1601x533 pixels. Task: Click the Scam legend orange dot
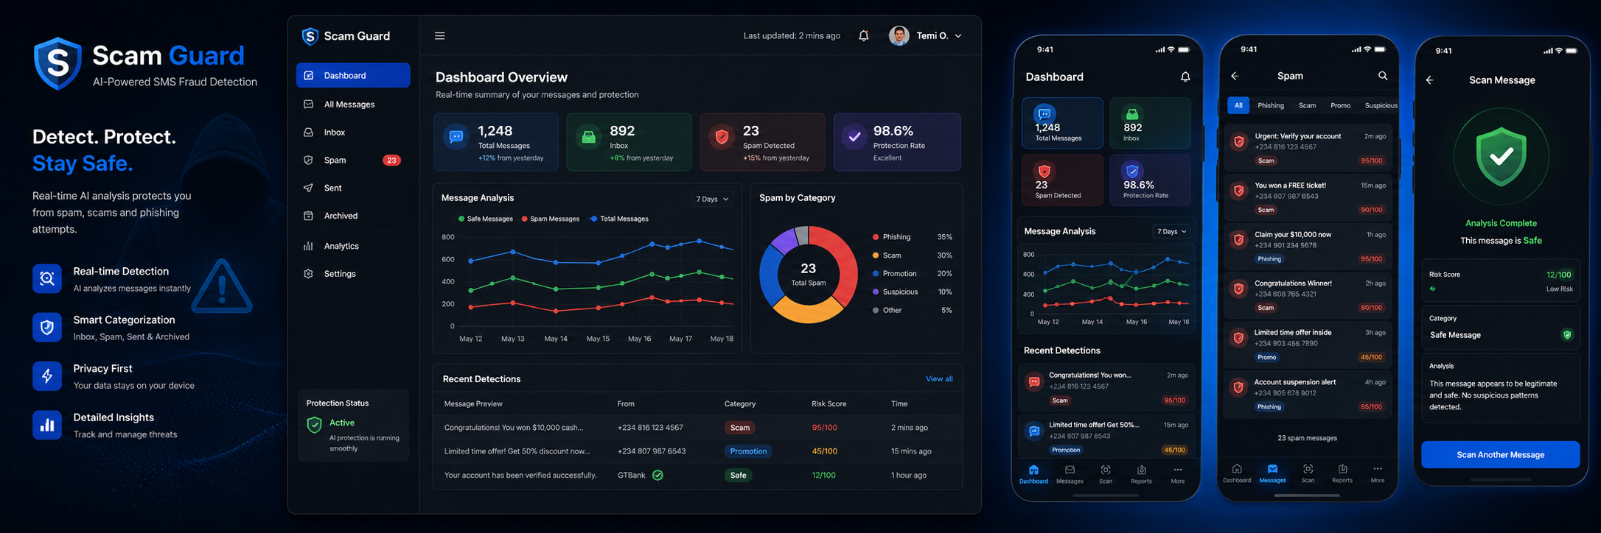pos(875,255)
